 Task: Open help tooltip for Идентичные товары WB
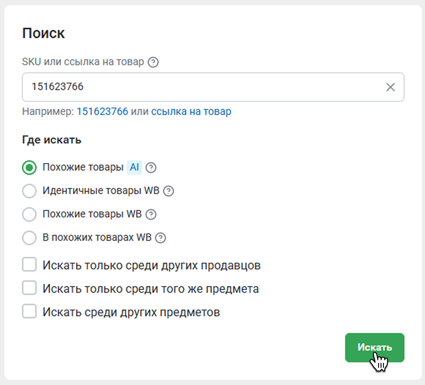pyautogui.click(x=169, y=191)
